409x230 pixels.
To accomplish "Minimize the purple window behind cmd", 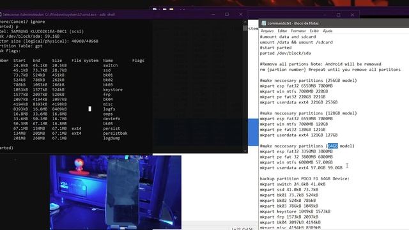I will [325, 15].
